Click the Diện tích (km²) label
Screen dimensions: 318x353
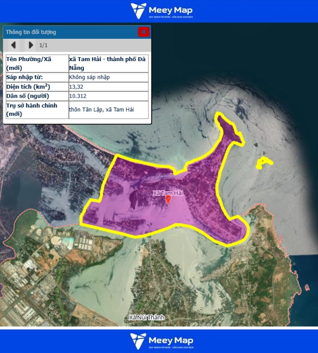[x=37, y=87]
